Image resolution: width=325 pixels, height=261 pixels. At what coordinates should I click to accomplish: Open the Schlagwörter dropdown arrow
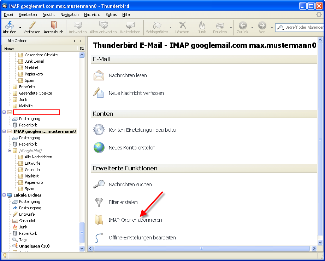170,28
